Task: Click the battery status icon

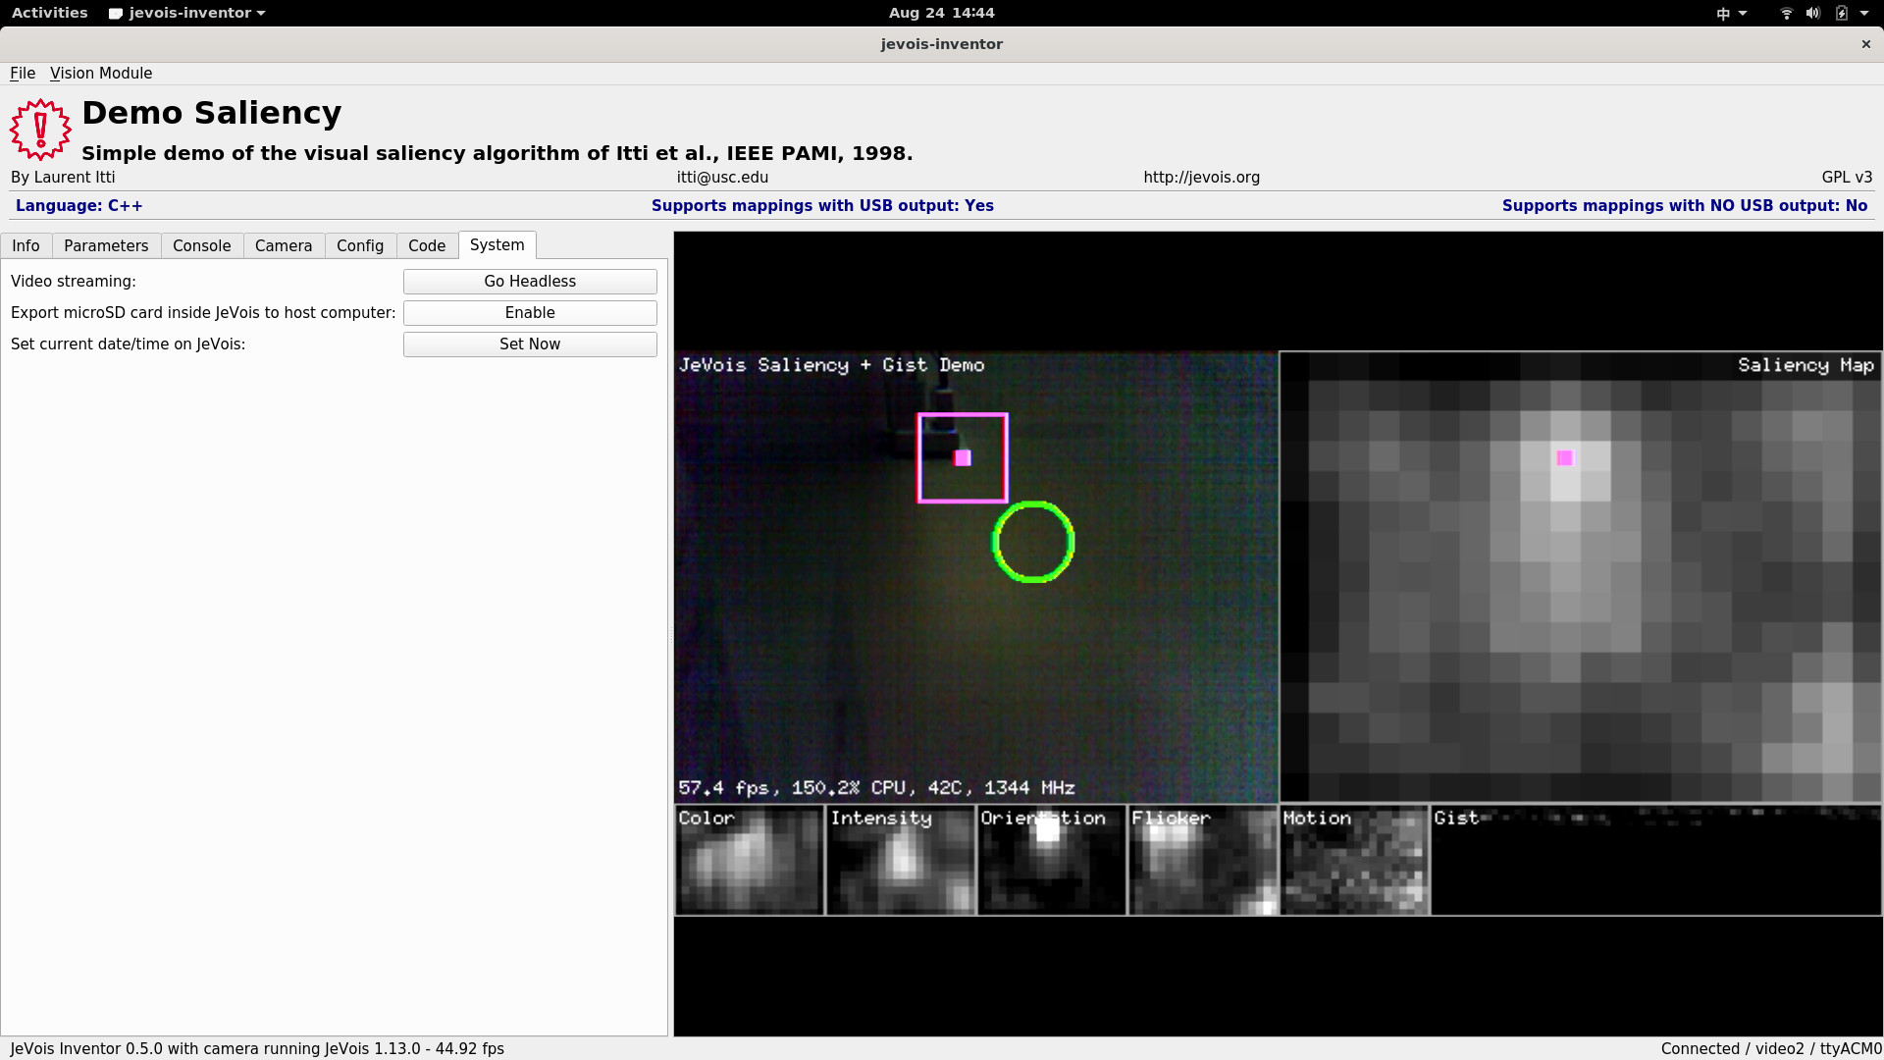Action: (1841, 13)
